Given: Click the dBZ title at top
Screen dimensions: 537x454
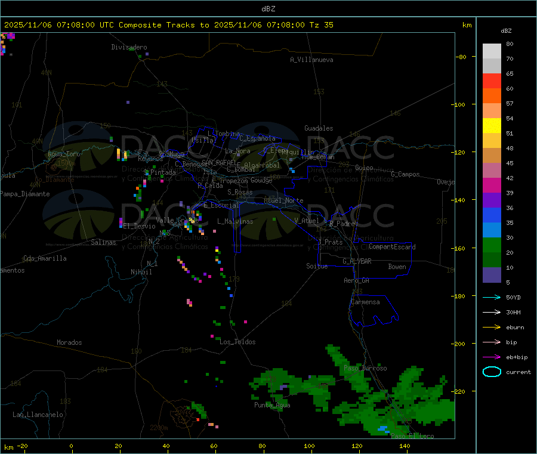Looking at the screenshot, I should [268, 9].
